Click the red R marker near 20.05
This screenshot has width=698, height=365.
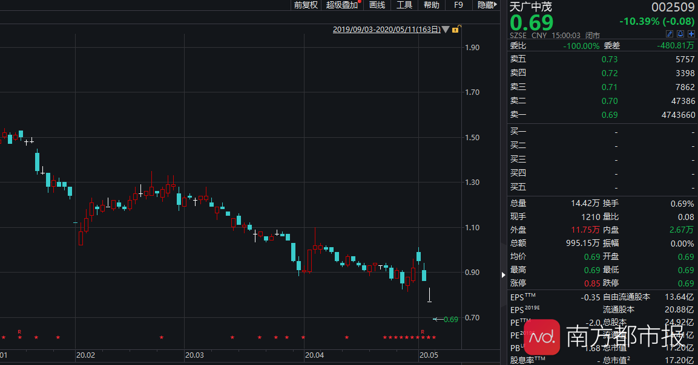pos(423,331)
